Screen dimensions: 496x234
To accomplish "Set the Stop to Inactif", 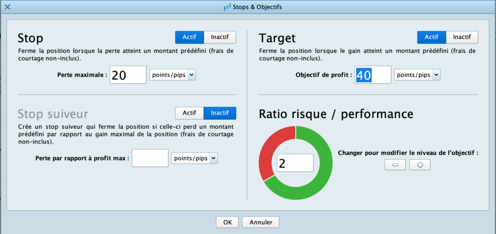I will pyautogui.click(x=220, y=37).
